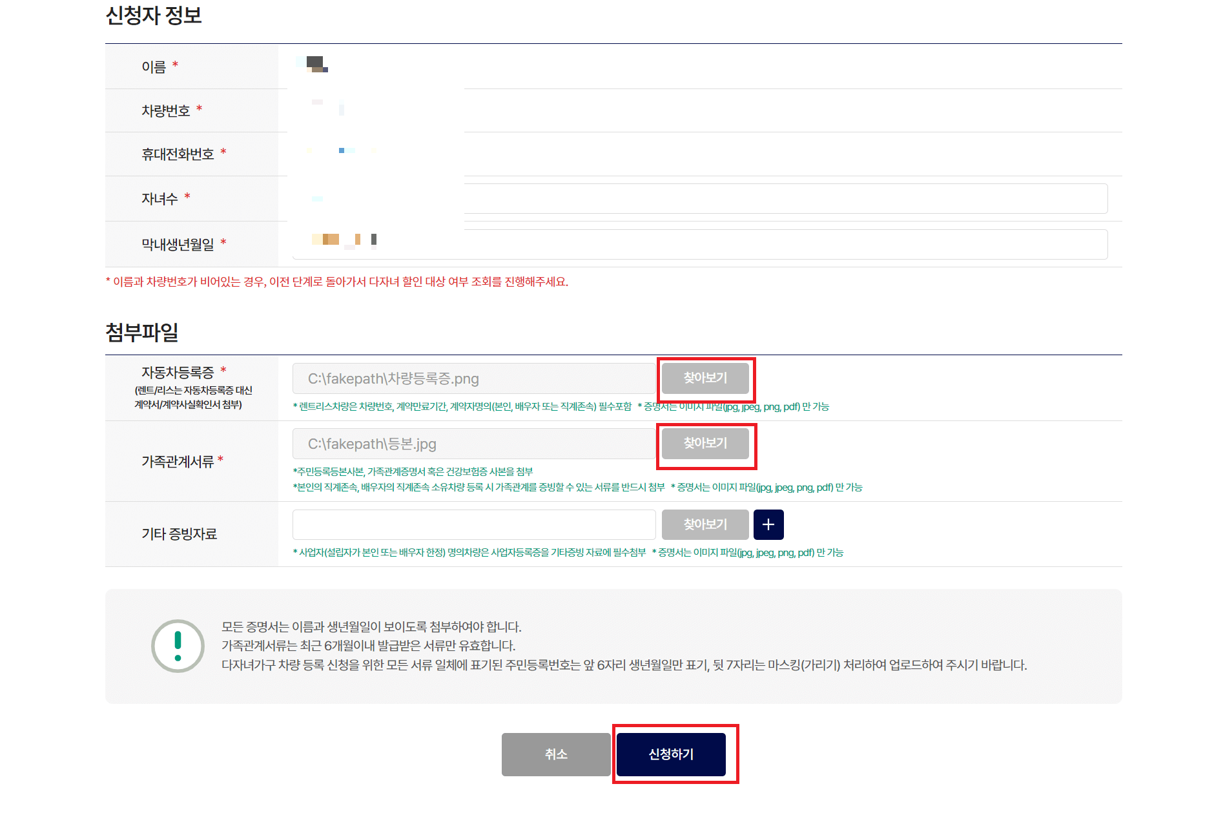This screenshot has height=815, width=1214.
Task: Click the 이름 field label
Action: [154, 67]
